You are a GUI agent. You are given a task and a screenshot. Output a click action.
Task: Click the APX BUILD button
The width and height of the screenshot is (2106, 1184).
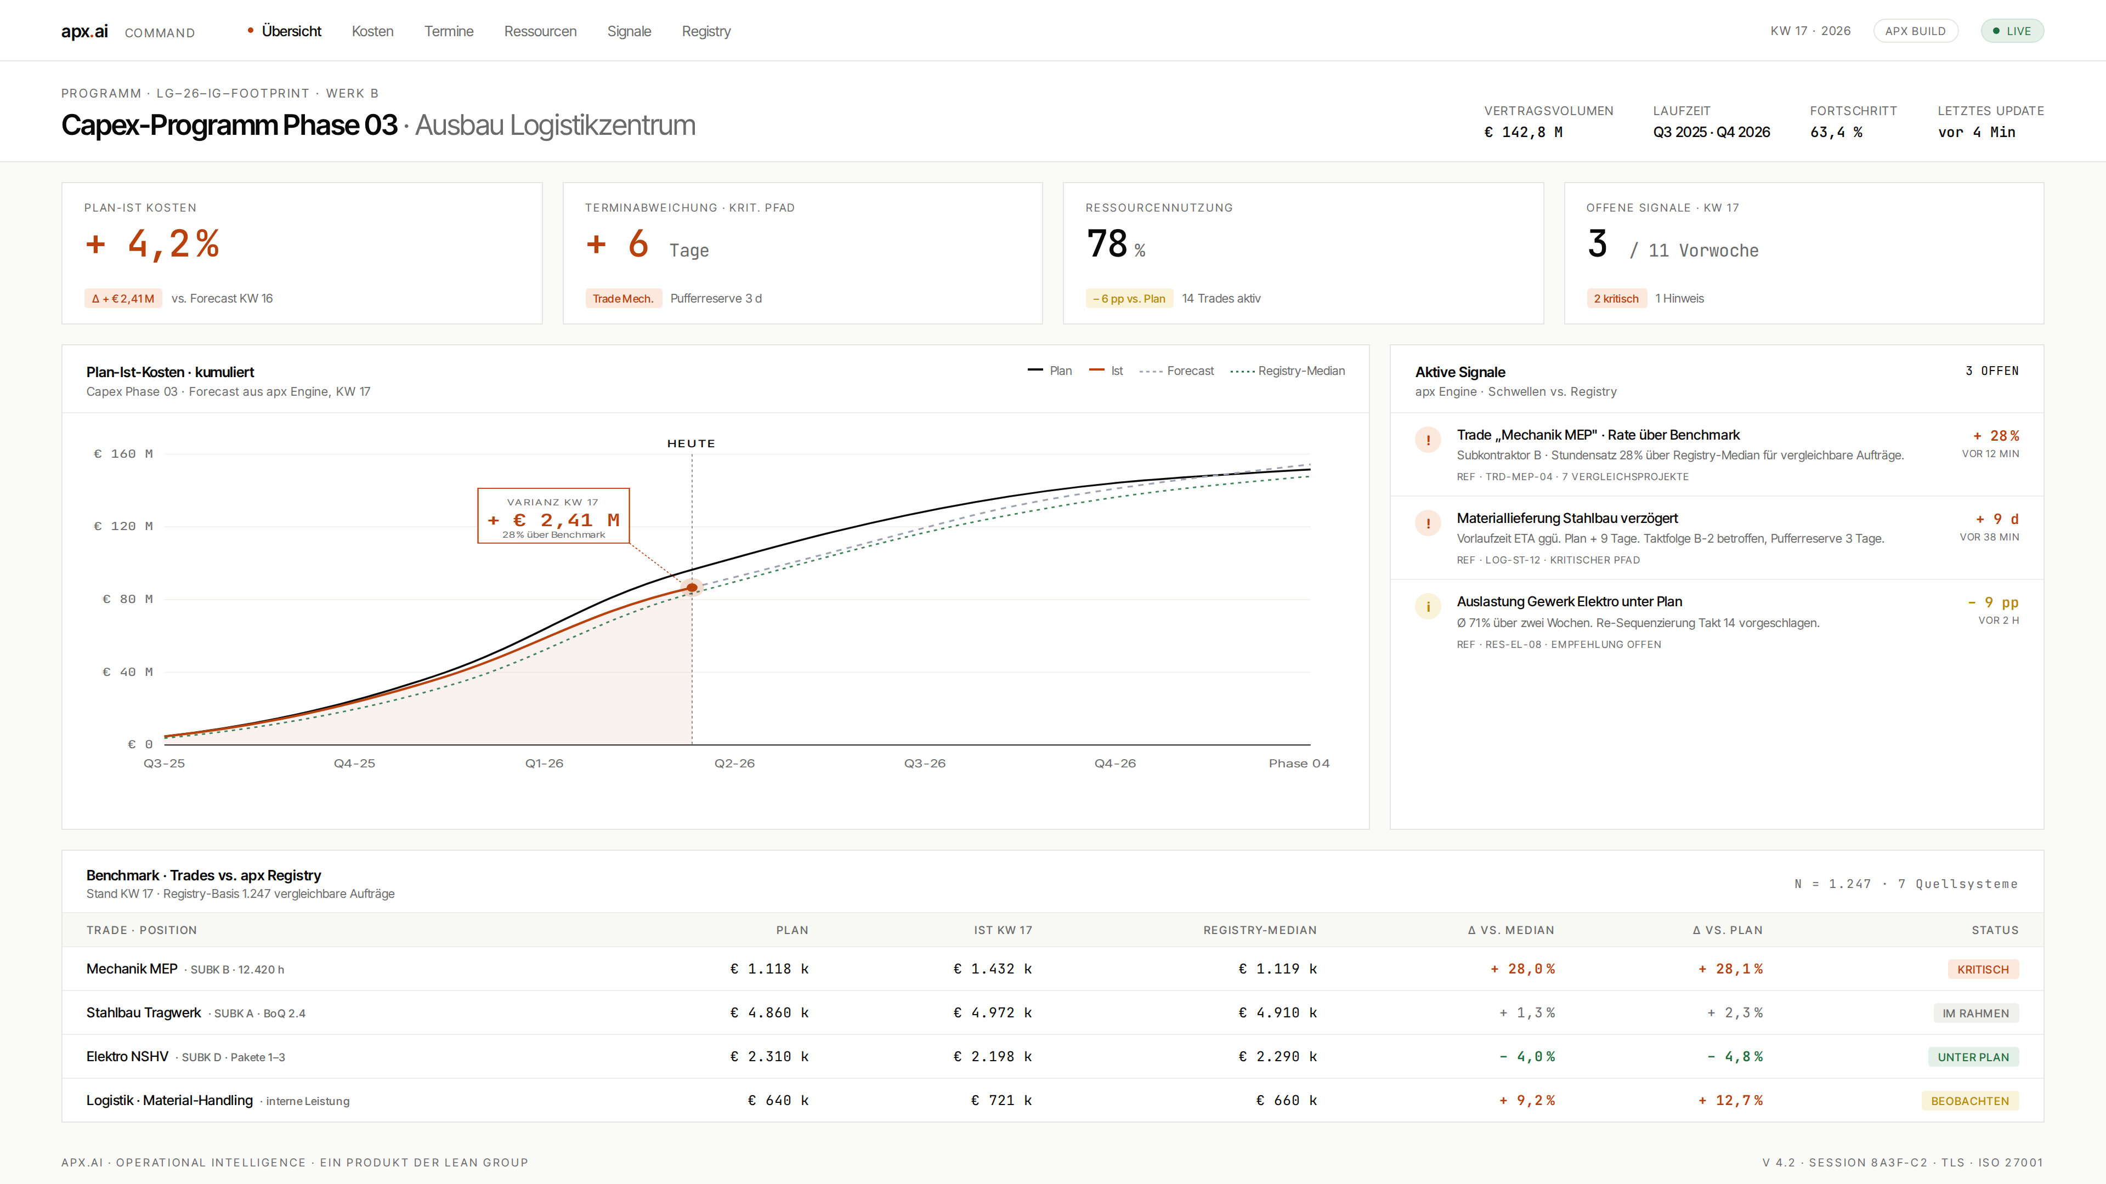[1915, 31]
